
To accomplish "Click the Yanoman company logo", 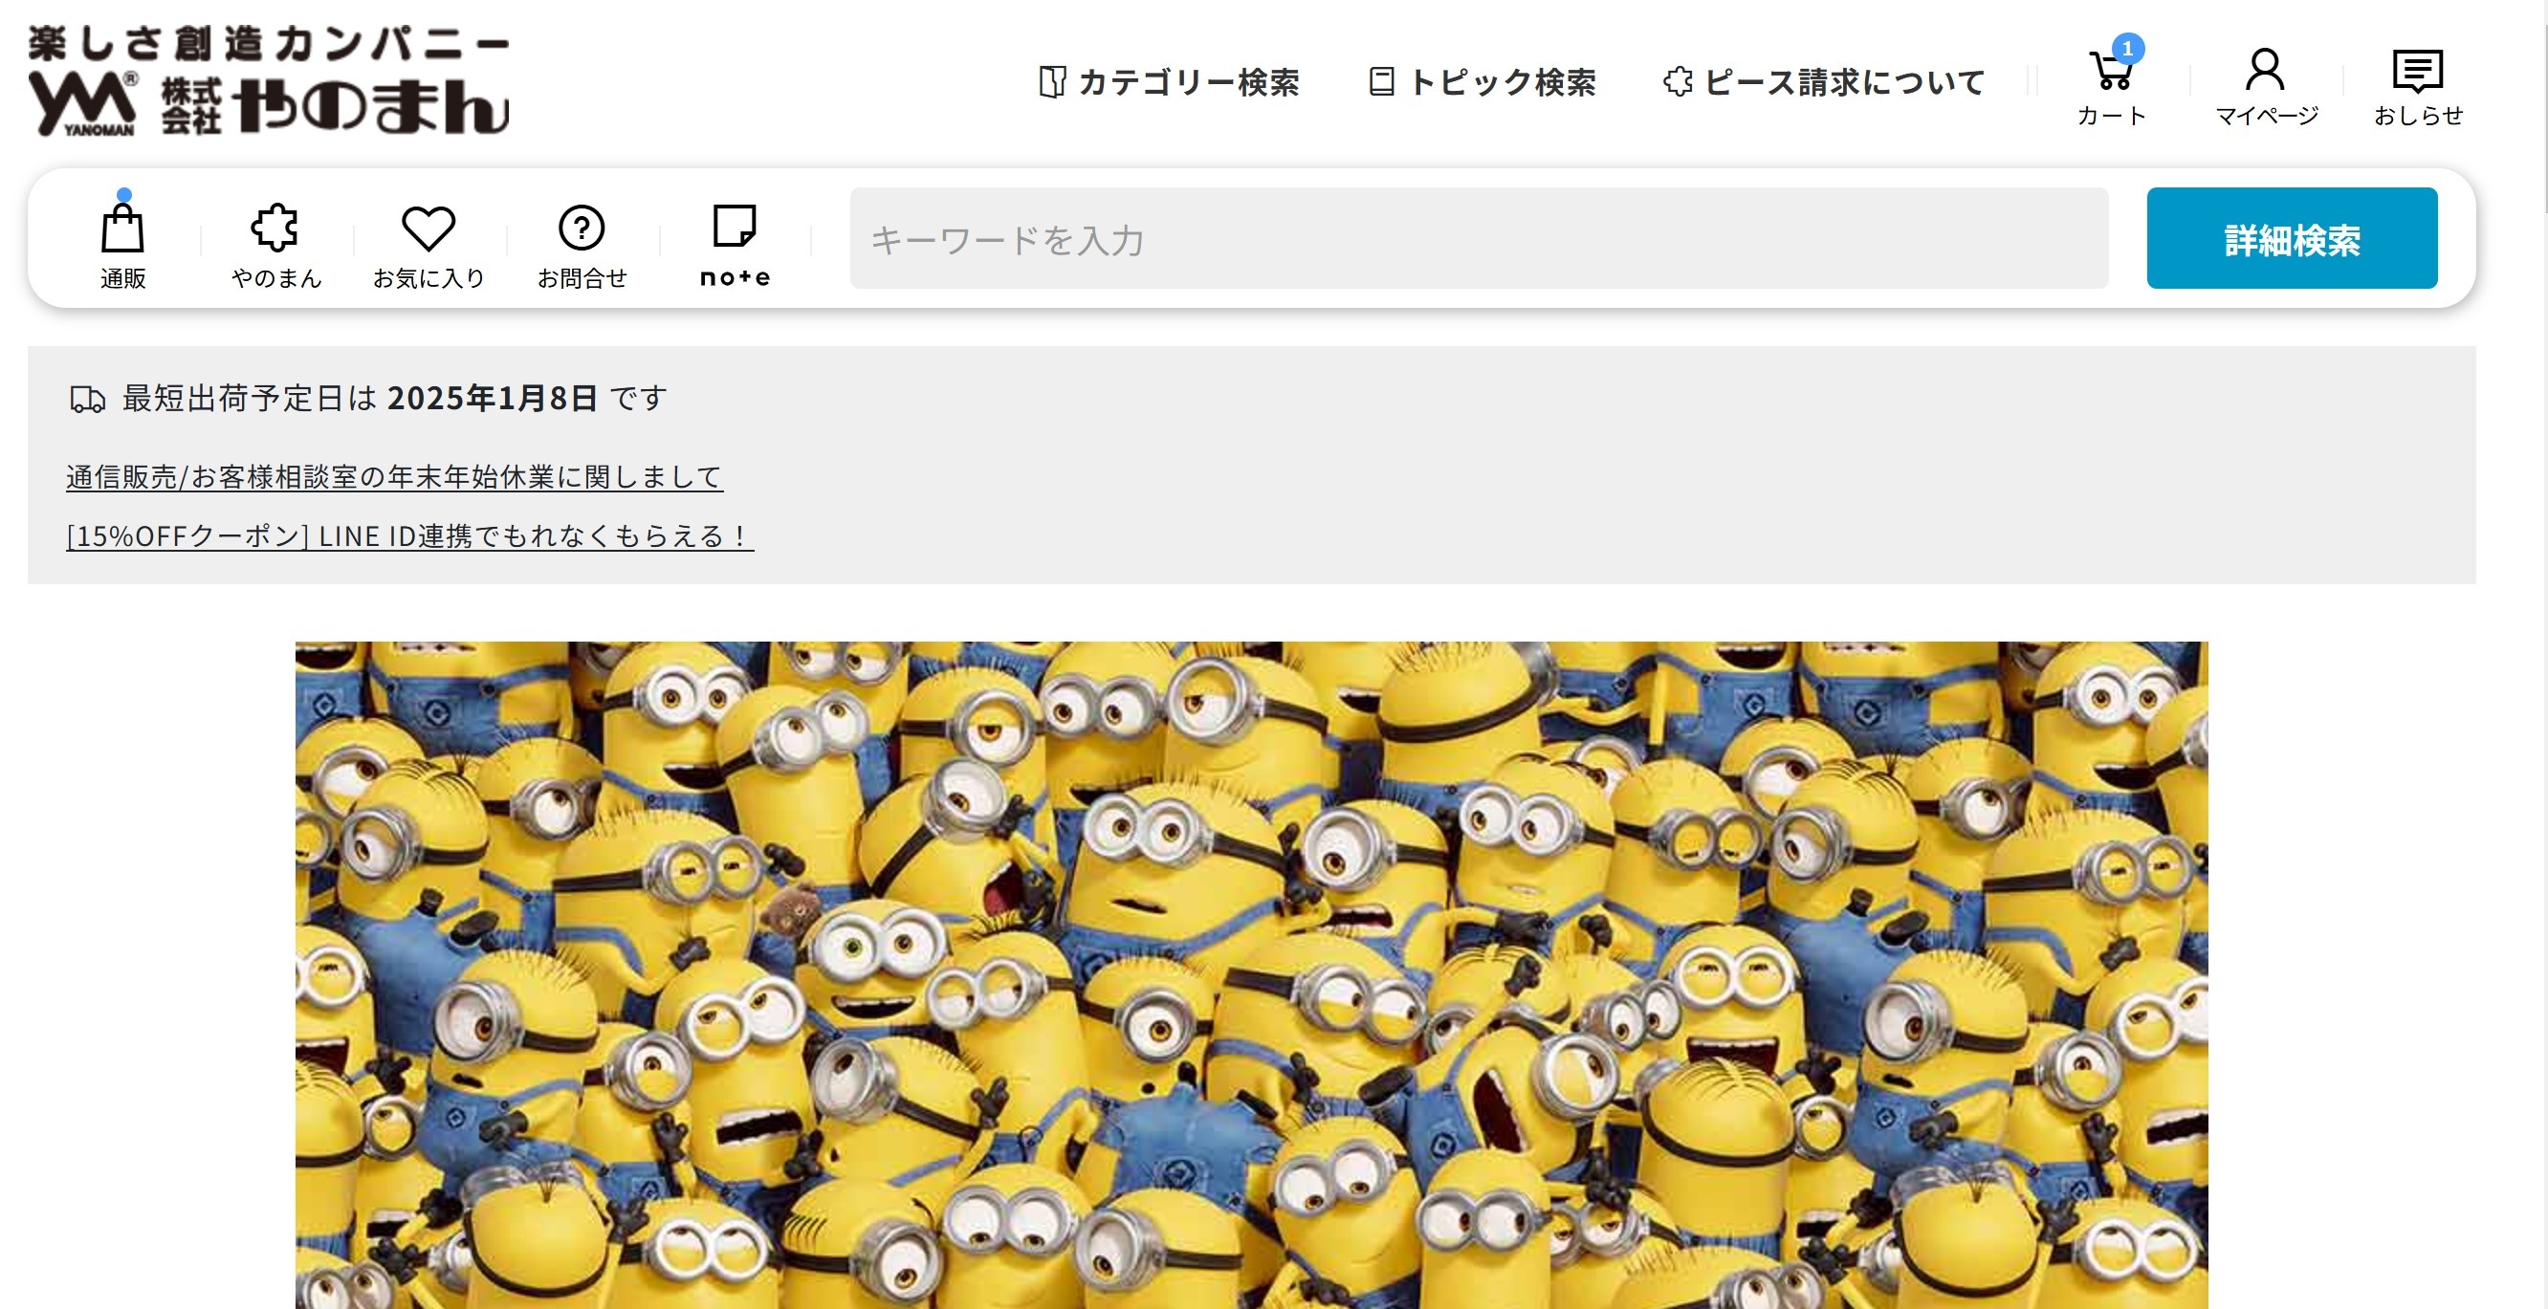I will 268,81.
